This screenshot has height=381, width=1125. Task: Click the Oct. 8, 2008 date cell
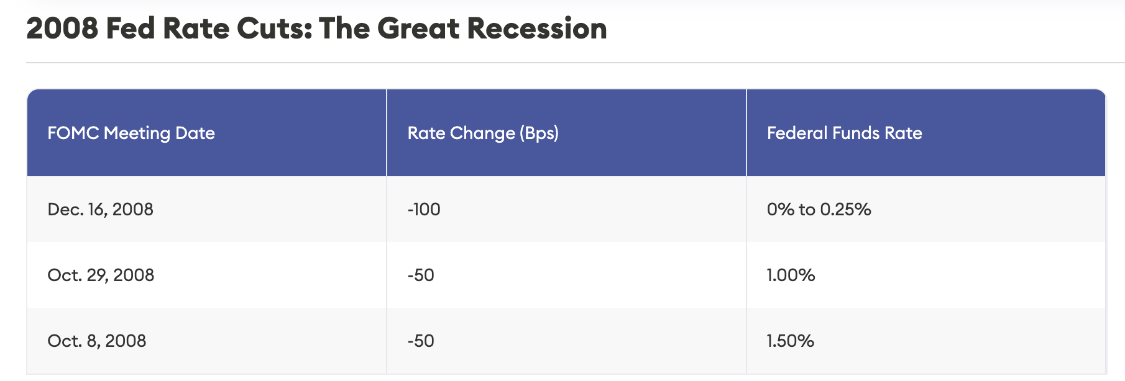(97, 341)
